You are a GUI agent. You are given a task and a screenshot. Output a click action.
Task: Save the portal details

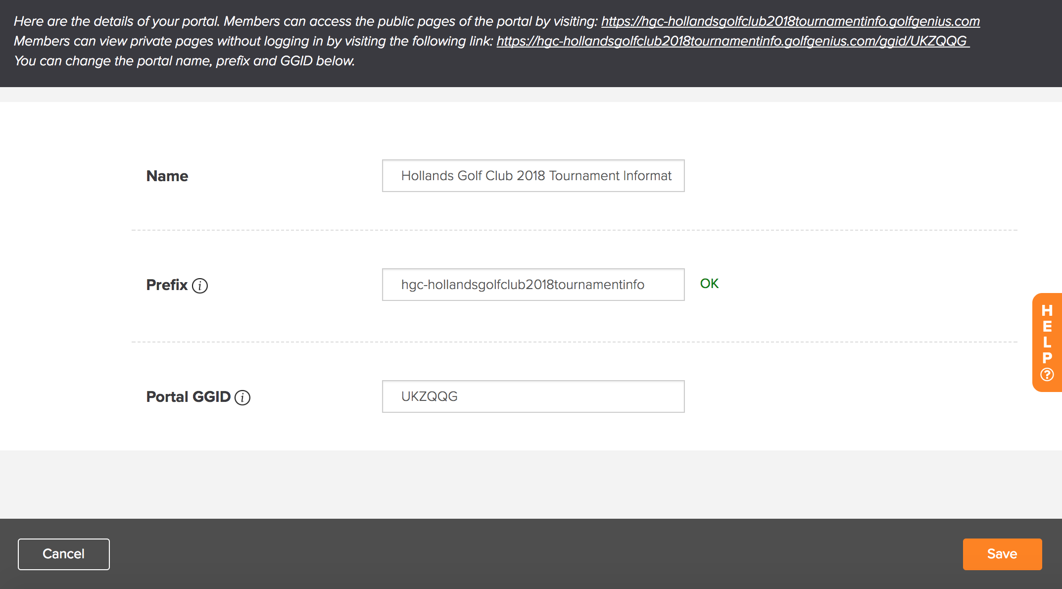[1002, 554]
